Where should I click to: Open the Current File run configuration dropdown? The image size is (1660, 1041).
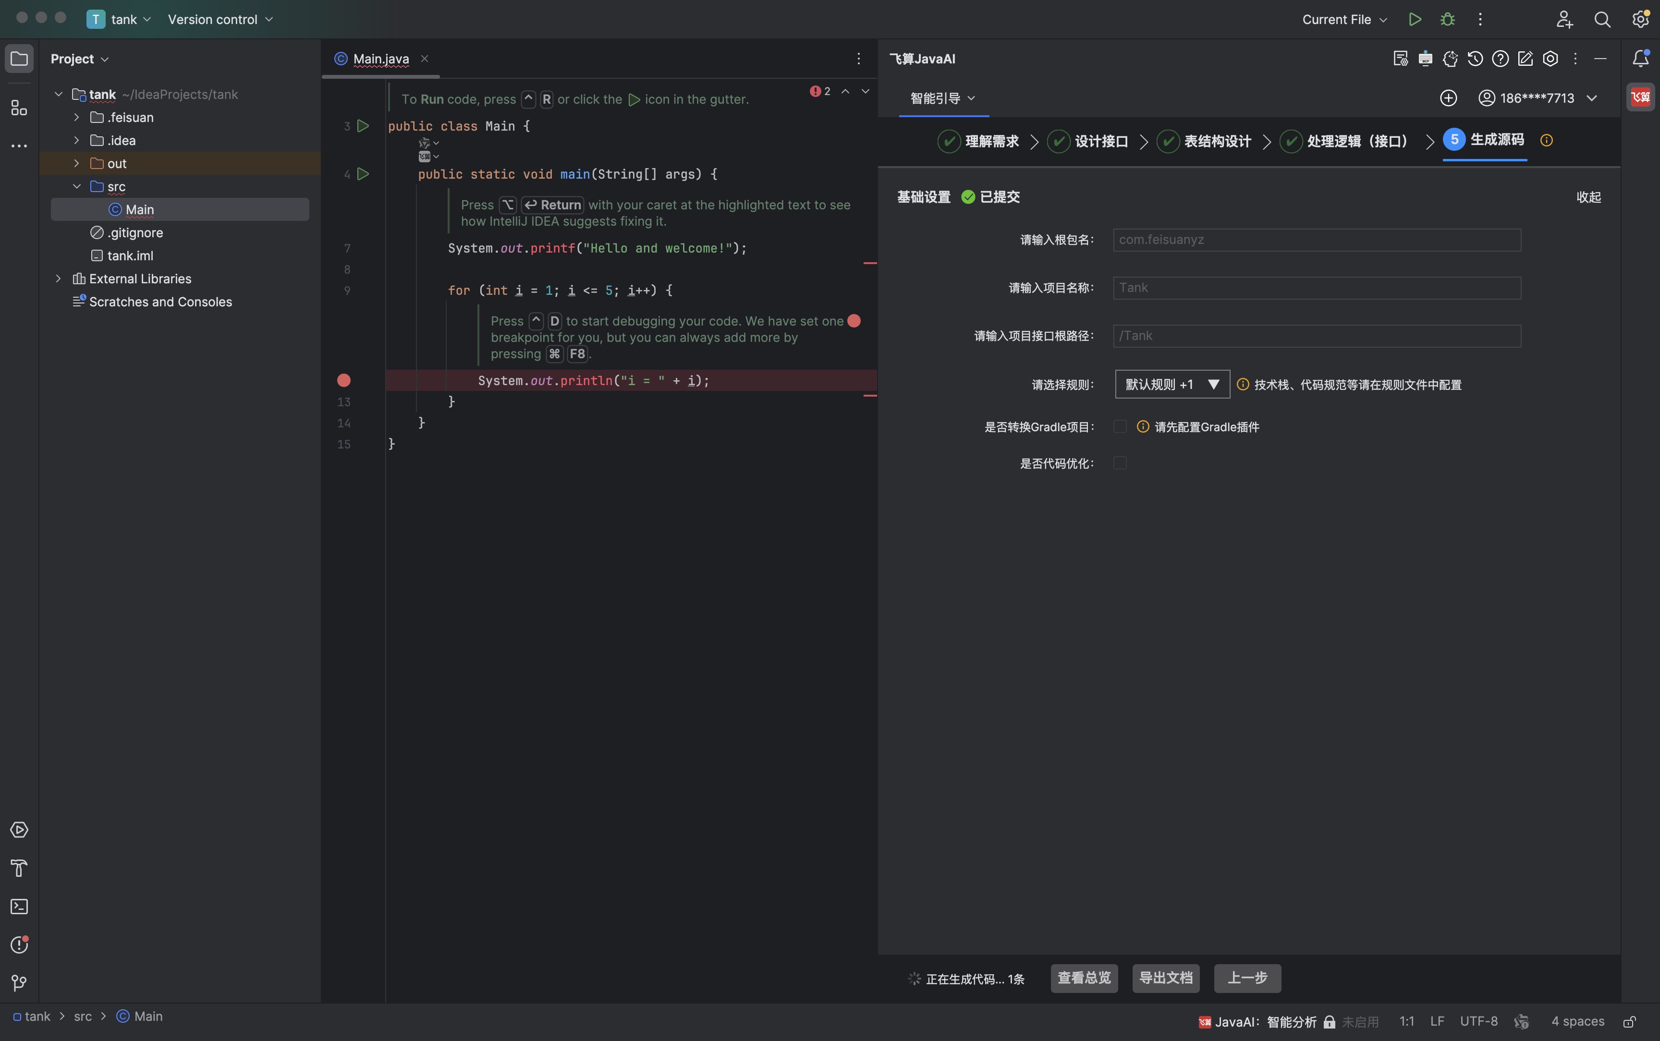pos(1344,19)
